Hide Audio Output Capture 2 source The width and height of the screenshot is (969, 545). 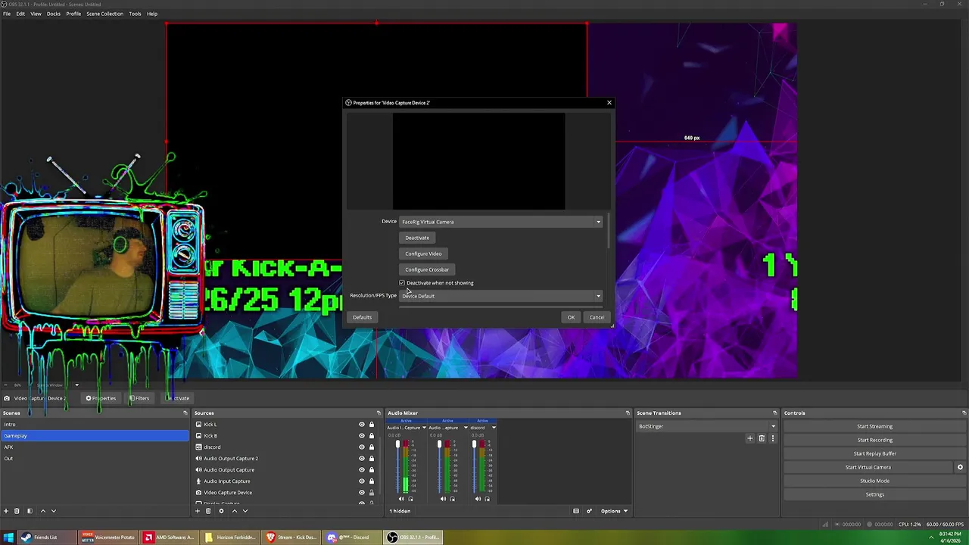(x=362, y=459)
